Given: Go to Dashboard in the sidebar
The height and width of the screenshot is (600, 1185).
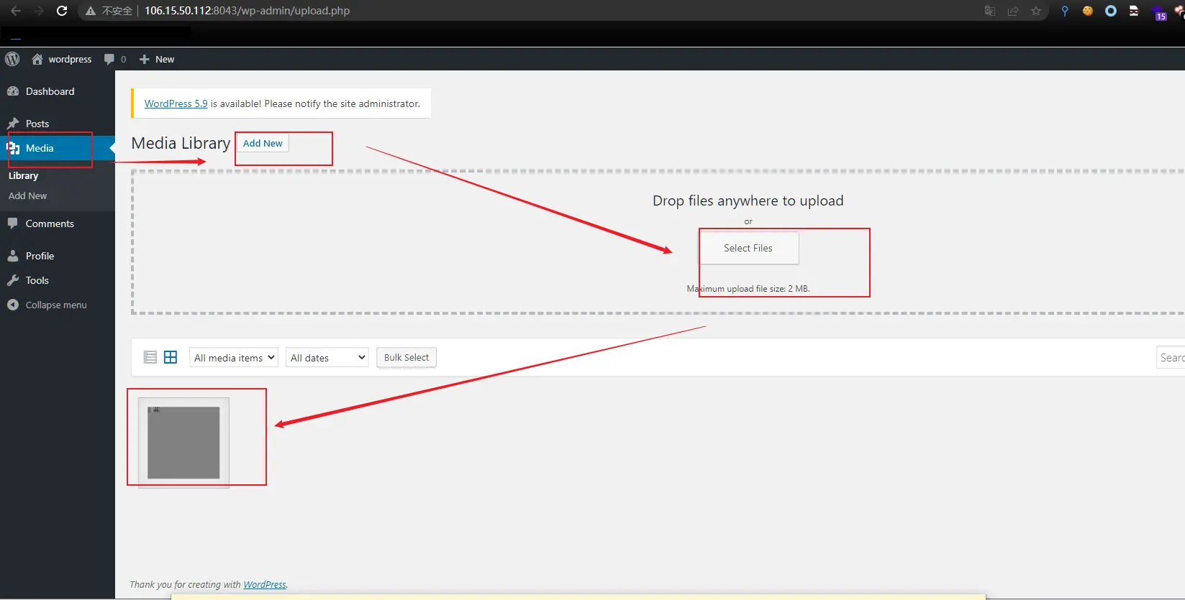Looking at the screenshot, I should tap(58, 91).
